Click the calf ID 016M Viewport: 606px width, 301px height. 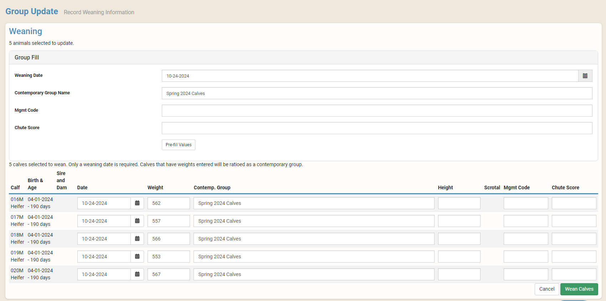pos(17,199)
